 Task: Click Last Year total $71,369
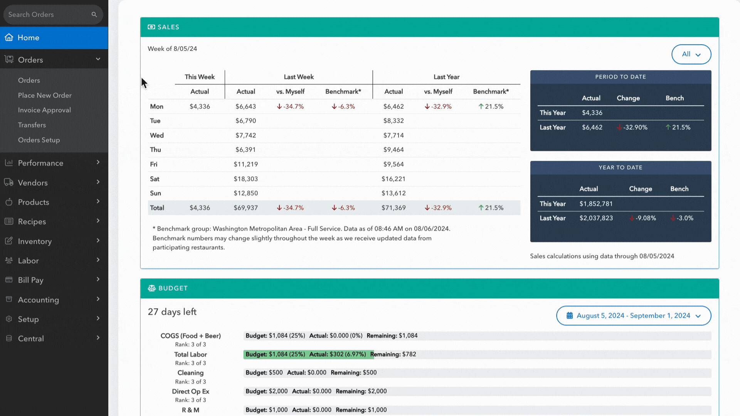point(394,208)
